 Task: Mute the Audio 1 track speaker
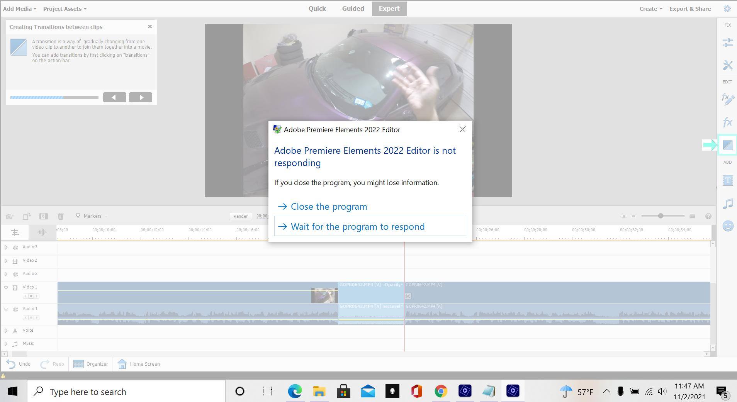[15, 309]
